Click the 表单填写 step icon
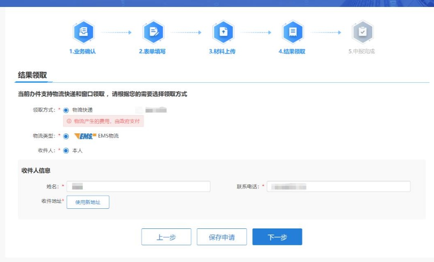Viewport: 434px width, 262px height. 153,32
